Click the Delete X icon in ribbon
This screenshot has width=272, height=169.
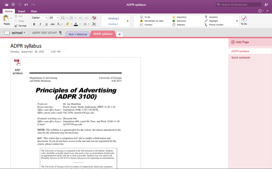94,24
